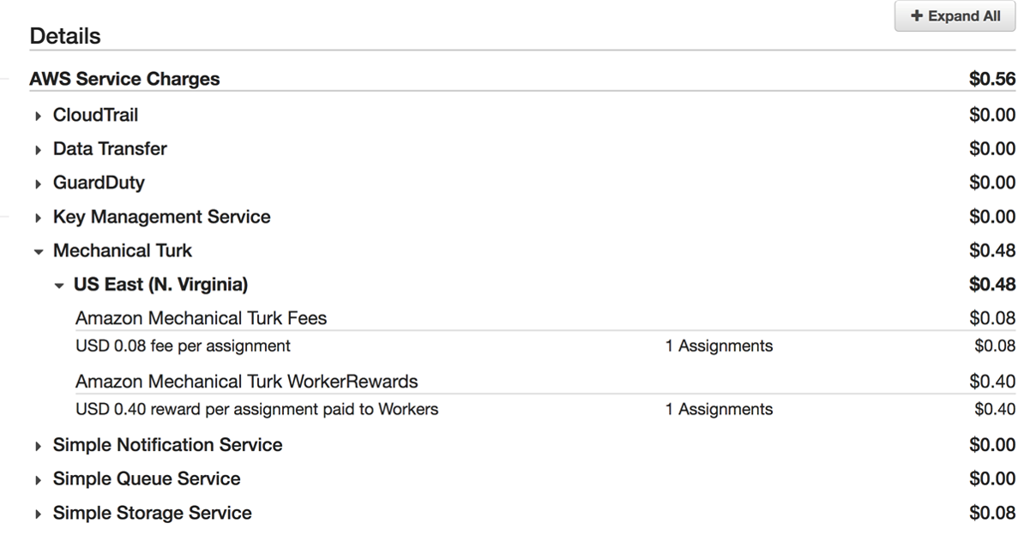
Task: Collapse the US East (N. Virginia) arrow
Action: click(x=59, y=286)
